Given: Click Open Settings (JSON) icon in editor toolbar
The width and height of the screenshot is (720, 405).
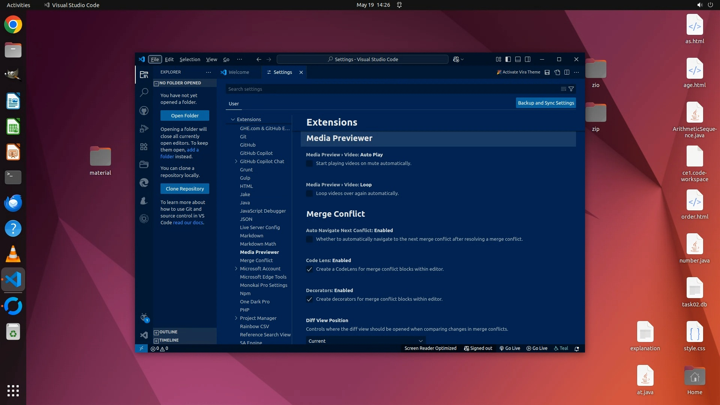Looking at the screenshot, I should (557, 72).
